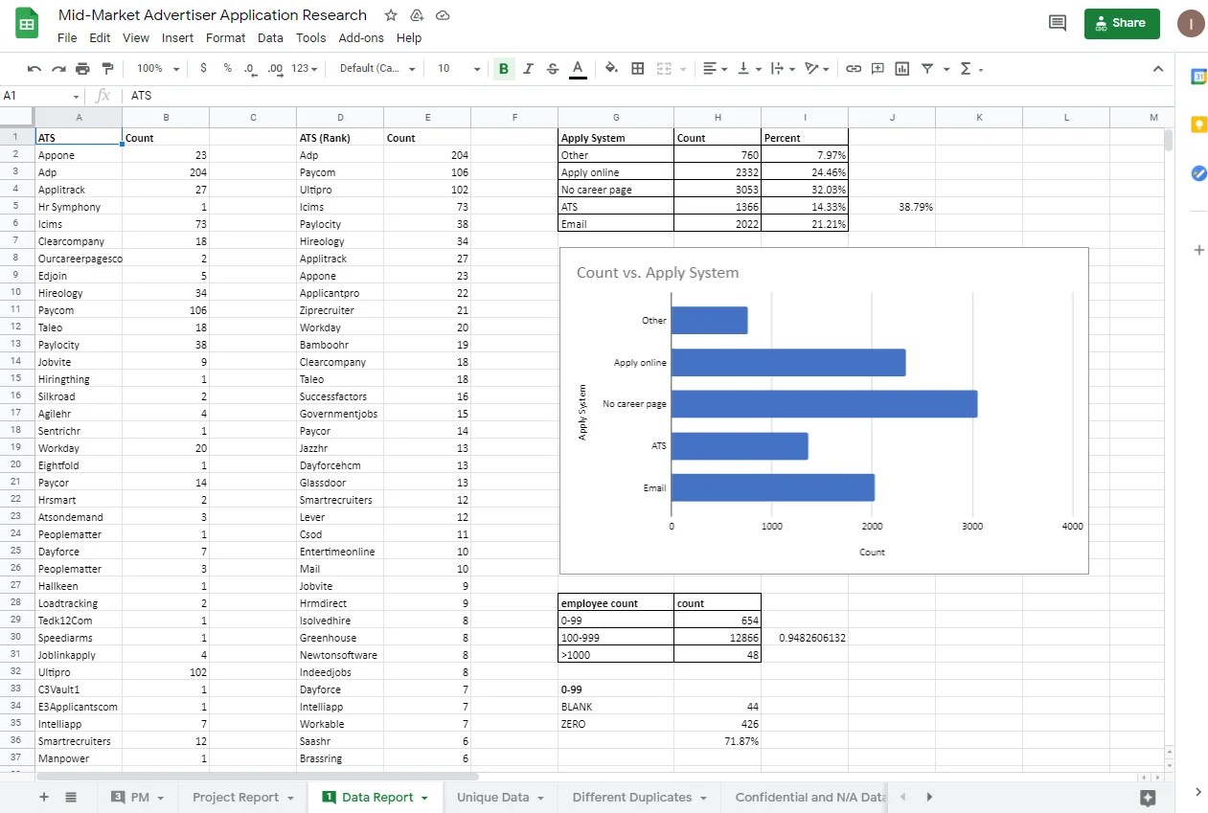Click the Functions sigma icon
This screenshot has height=813, width=1208.
click(965, 68)
